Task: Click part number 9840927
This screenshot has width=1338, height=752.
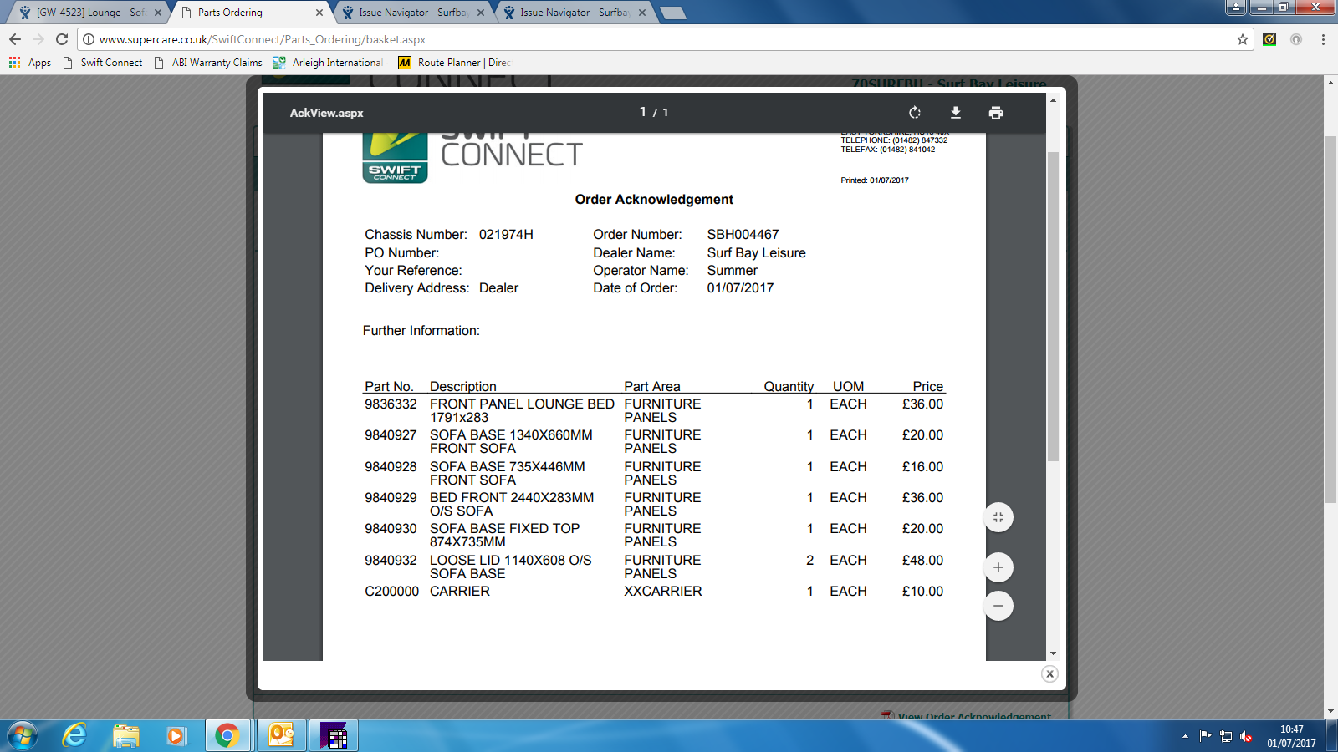Action: tap(391, 435)
